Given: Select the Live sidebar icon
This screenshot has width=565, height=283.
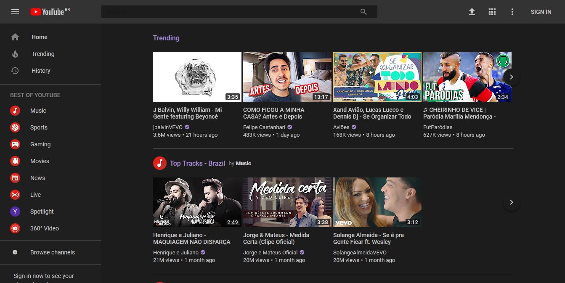Looking at the screenshot, I should pos(15,195).
